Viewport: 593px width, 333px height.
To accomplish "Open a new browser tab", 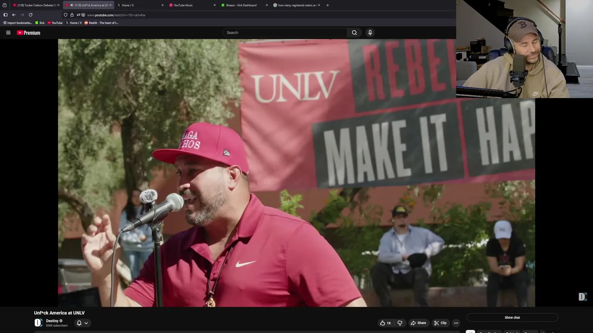I will tap(328, 5).
